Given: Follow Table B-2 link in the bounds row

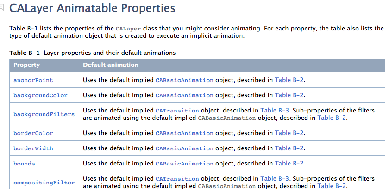Looking at the screenshot, I should pos(289,164).
